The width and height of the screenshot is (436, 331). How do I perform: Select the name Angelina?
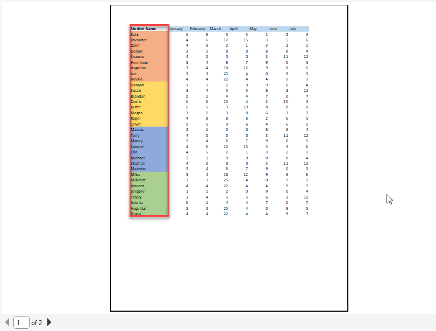[138, 68]
